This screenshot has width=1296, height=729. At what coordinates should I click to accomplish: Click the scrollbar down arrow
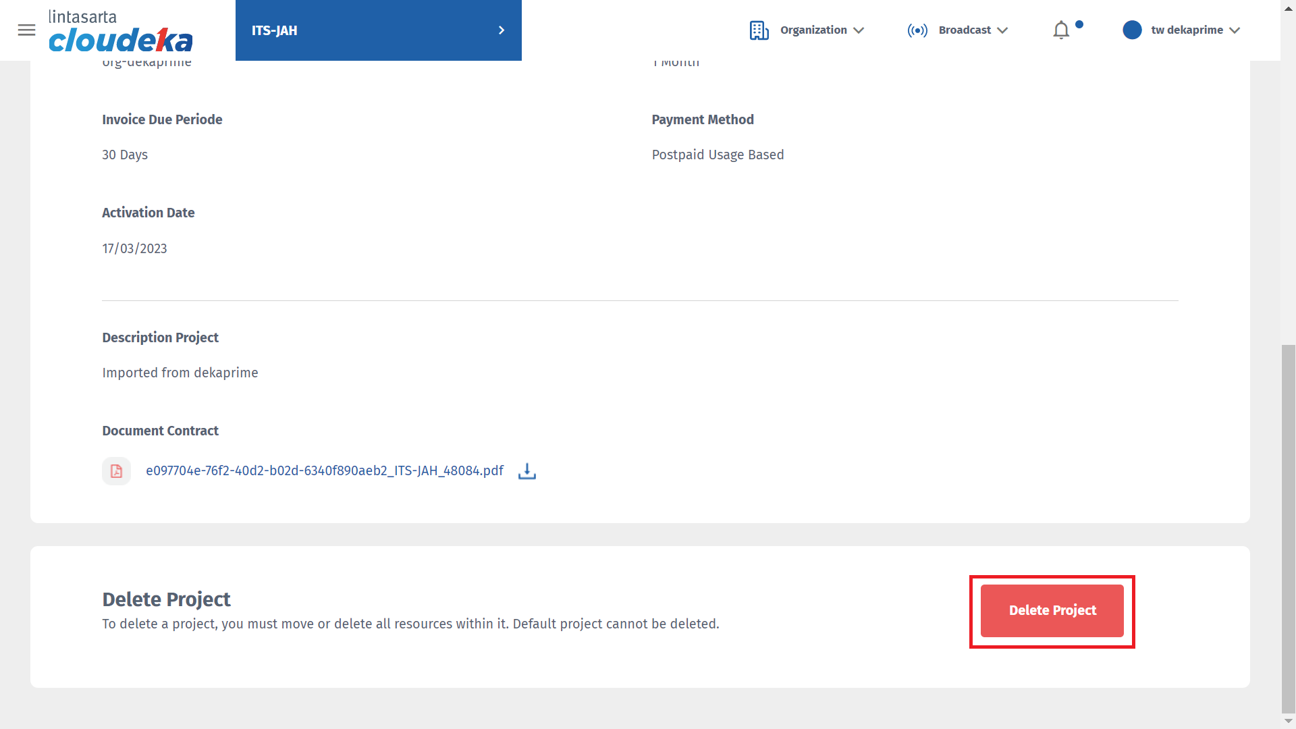click(x=1288, y=722)
